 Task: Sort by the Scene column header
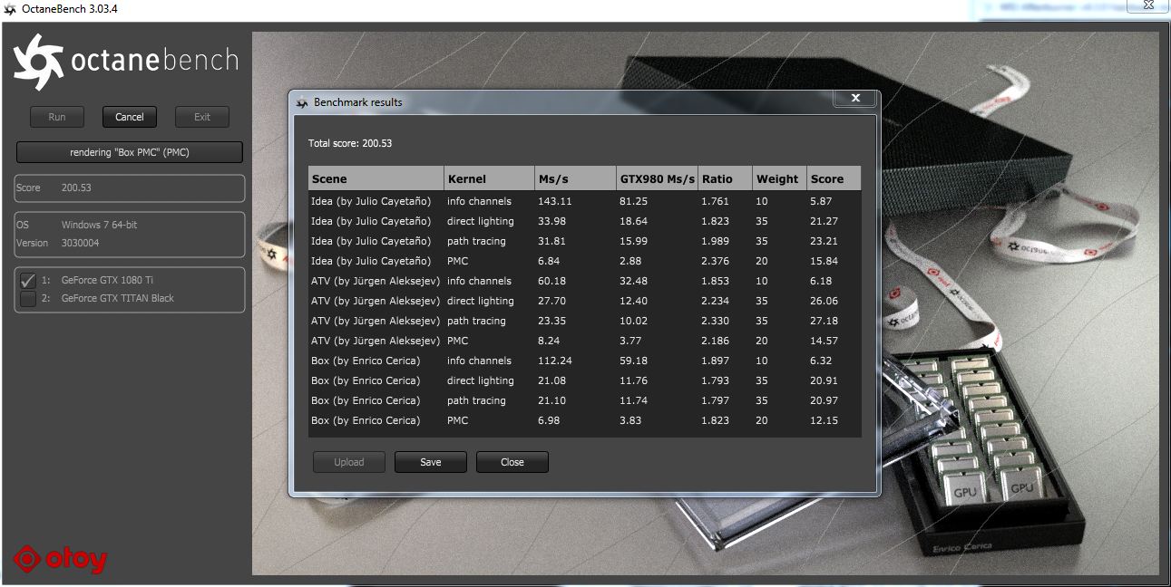(376, 178)
